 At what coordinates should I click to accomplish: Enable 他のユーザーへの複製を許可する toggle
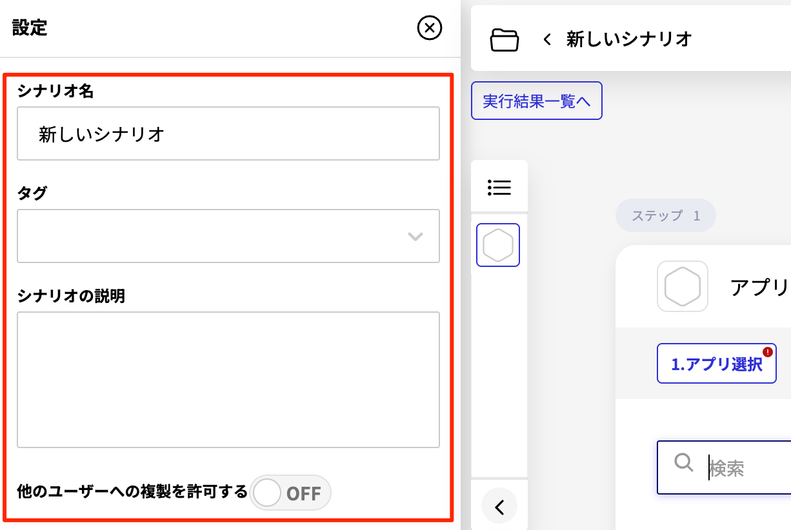[291, 493]
